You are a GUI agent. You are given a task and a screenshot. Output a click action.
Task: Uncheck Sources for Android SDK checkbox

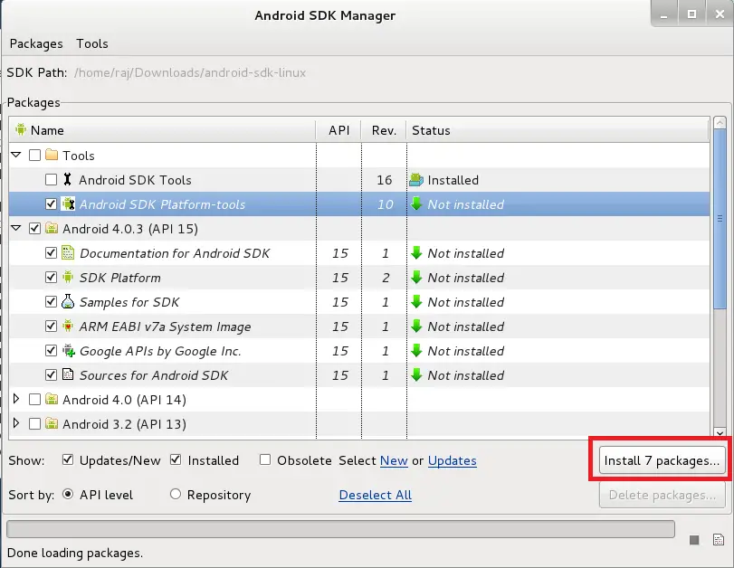click(51, 374)
